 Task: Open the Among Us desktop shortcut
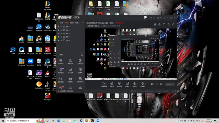(x=47, y=97)
